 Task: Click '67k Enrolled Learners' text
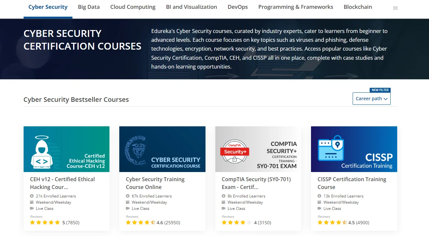(x=152, y=196)
